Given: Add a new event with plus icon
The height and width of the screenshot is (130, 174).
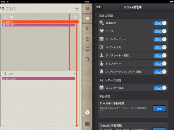Looking at the screenshot, I should pyautogui.click(x=77, y=9).
